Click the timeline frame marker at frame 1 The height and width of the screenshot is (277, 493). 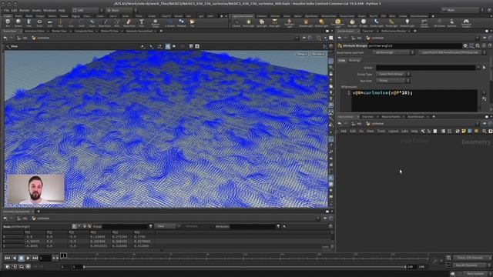(x=63, y=255)
